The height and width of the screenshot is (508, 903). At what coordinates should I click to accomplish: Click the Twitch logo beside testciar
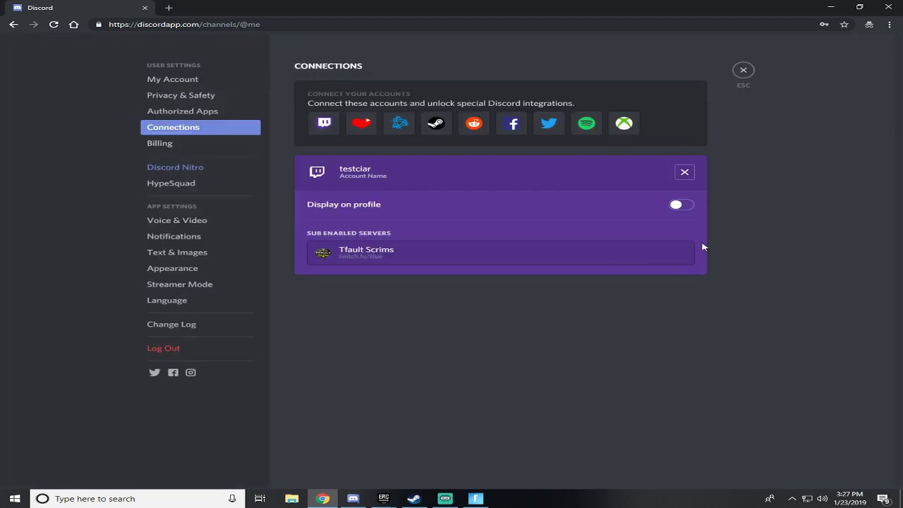pyautogui.click(x=317, y=171)
